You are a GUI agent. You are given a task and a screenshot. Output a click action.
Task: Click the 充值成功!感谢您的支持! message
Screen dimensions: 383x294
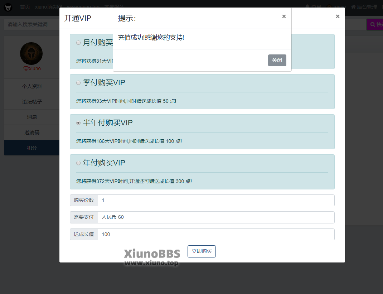point(151,37)
